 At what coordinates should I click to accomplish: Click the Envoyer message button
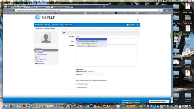82,84
